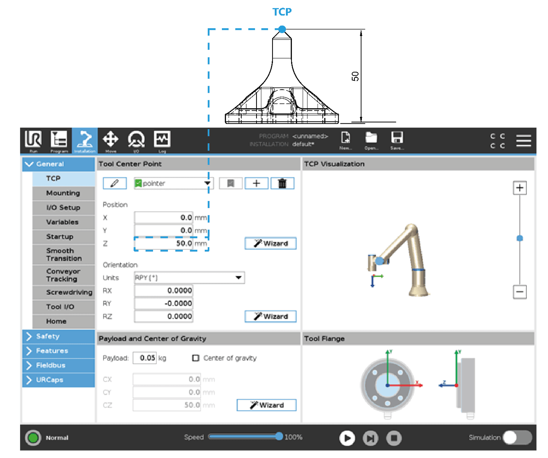548x458 pixels.
Task: Click the Z position input field
Action: click(x=164, y=244)
